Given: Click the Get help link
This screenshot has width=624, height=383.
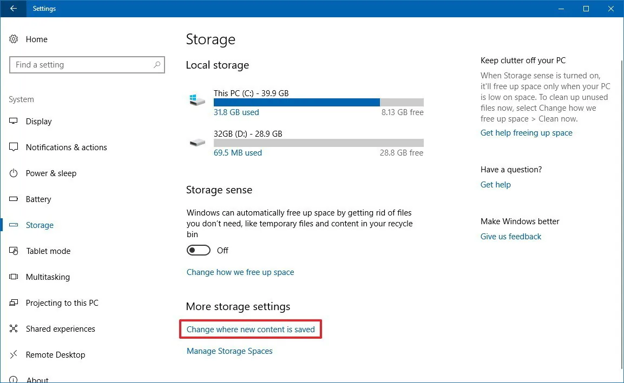Looking at the screenshot, I should (495, 184).
